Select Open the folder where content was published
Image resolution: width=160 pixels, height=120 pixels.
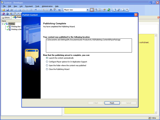tap(47, 65)
